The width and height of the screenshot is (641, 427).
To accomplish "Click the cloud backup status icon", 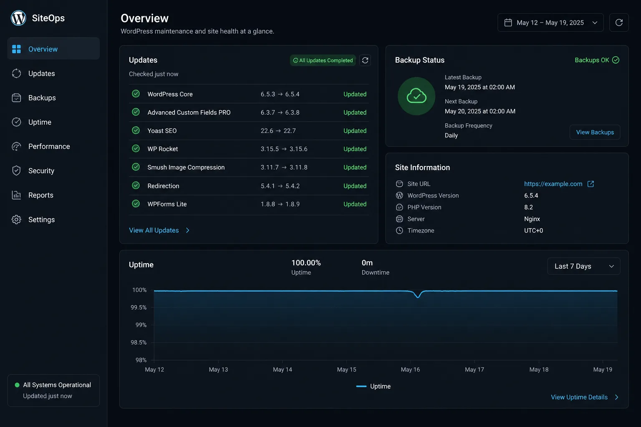I will click(x=416, y=96).
